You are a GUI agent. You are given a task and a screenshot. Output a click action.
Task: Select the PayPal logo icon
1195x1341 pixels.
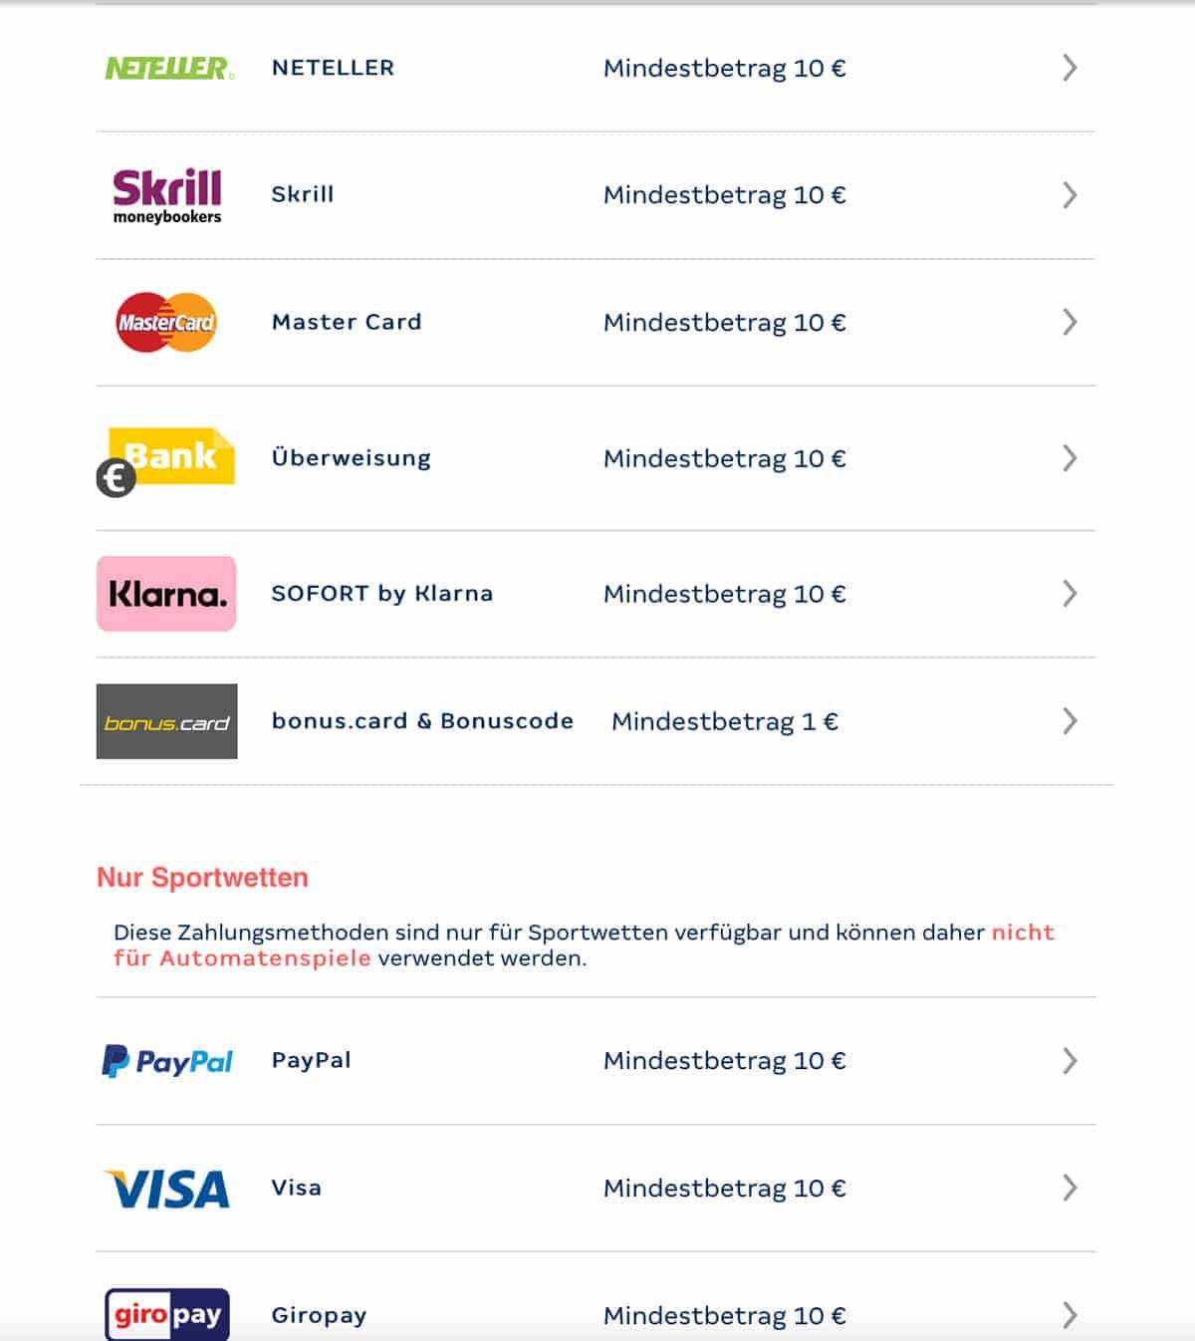(167, 1061)
